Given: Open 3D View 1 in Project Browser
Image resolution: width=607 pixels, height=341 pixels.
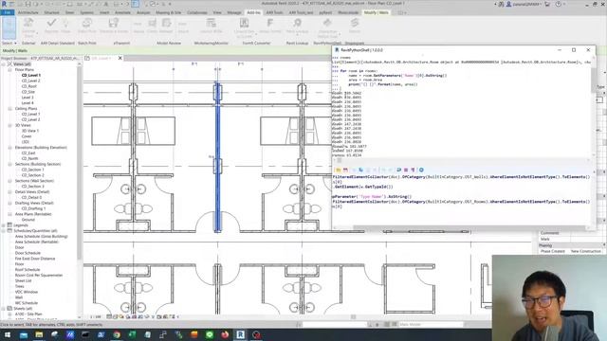Looking at the screenshot, I should click(x=30, y=131).
